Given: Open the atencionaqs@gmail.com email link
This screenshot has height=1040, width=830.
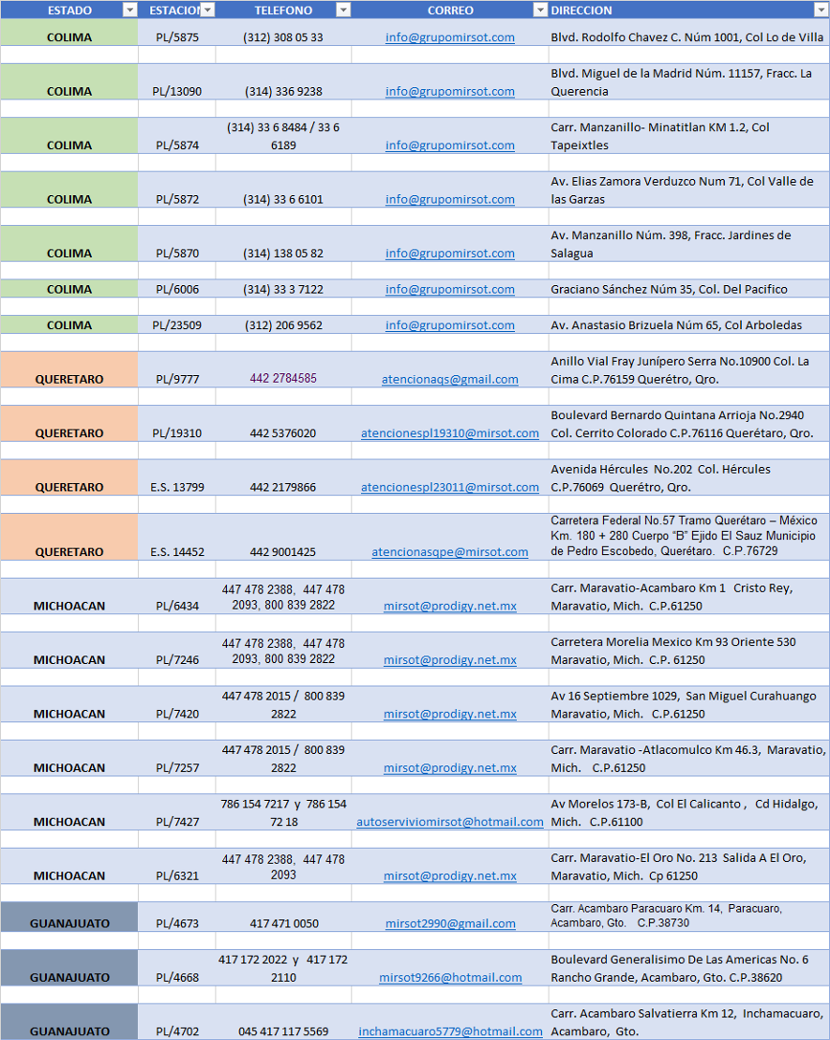Looking at the screenshot, I should tap(449, 380).
